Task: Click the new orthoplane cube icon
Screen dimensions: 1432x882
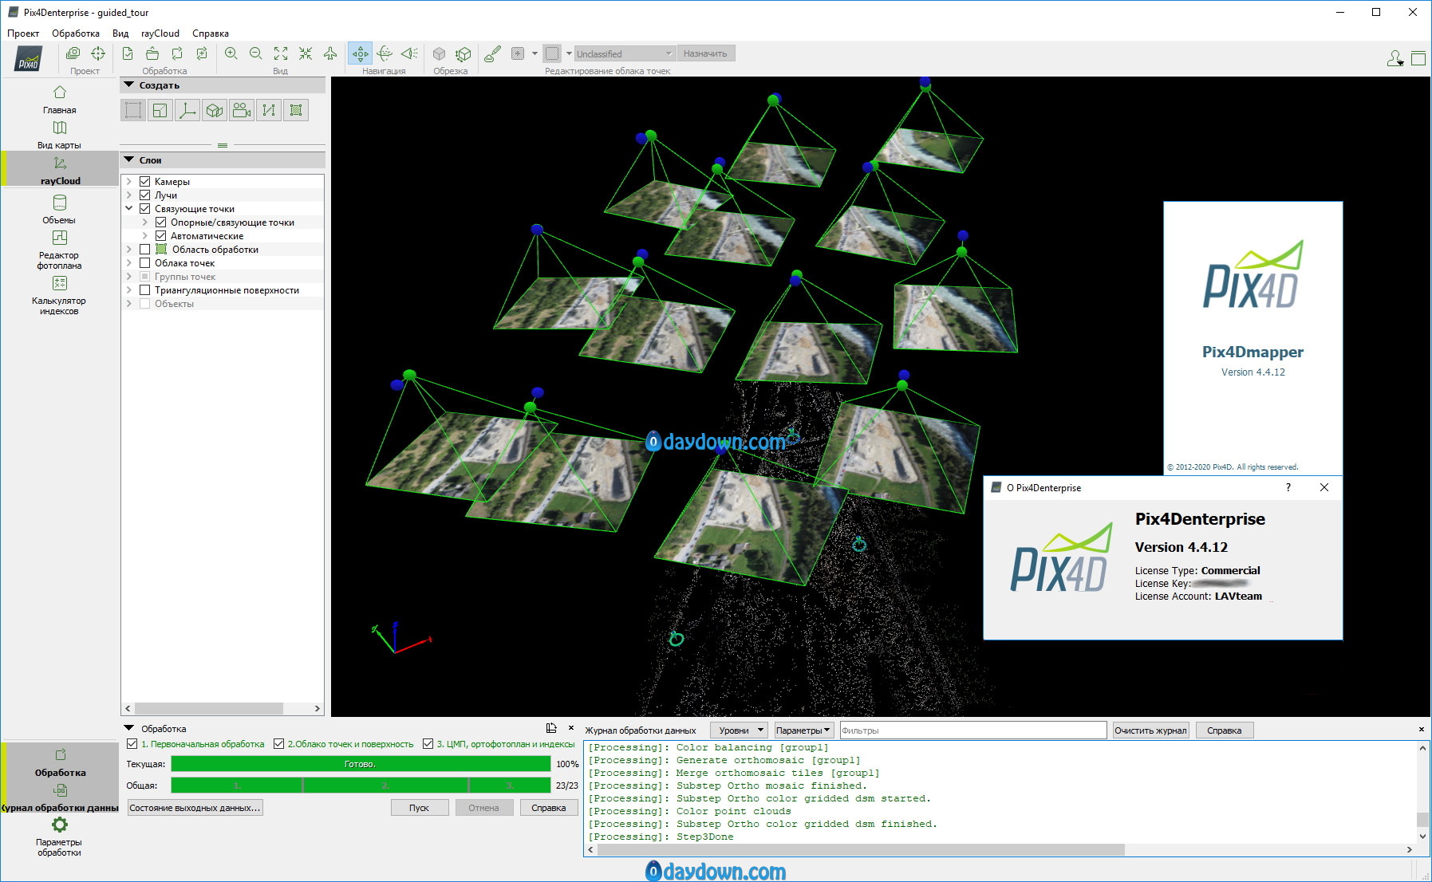Action: 215,110
